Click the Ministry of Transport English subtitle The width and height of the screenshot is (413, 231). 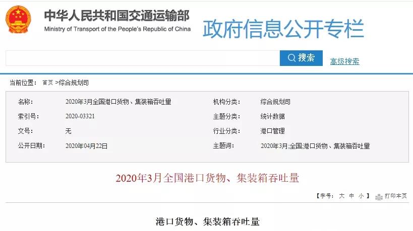coord(117,29)
